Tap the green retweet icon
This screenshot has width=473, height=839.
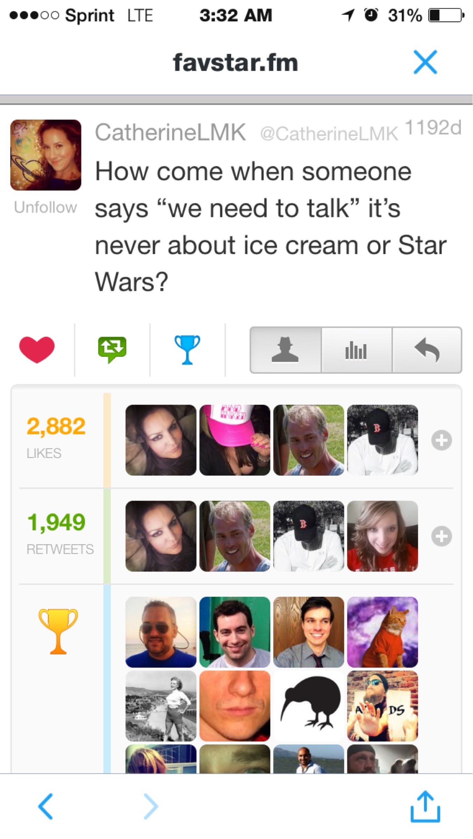coord(112,350)
